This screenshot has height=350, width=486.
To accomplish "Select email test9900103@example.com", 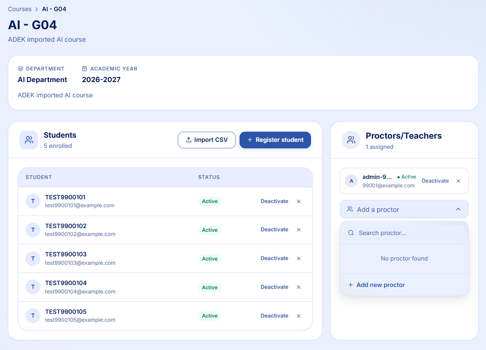I will click(x=80, y=263).
